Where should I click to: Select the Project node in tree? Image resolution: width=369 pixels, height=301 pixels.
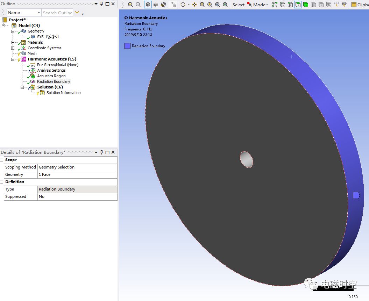(17, 20)
